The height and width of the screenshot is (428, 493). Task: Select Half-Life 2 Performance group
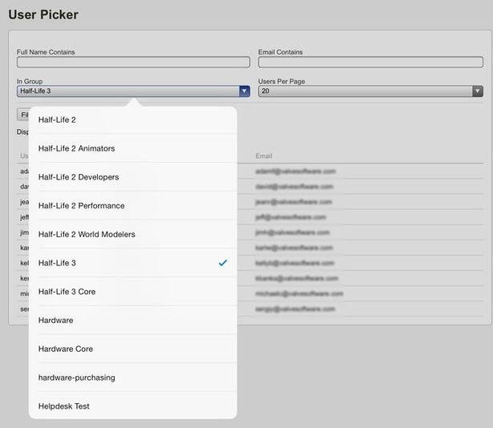click(133, 206)
